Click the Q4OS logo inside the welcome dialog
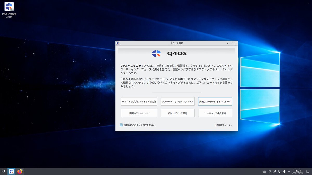This screenshot has width=312, height=175. [x=156, y=53]
